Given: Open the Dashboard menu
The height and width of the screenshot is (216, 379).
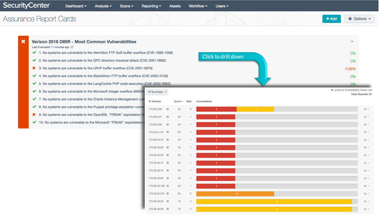Looking at the screenshot, I should (x=76, y=6).
